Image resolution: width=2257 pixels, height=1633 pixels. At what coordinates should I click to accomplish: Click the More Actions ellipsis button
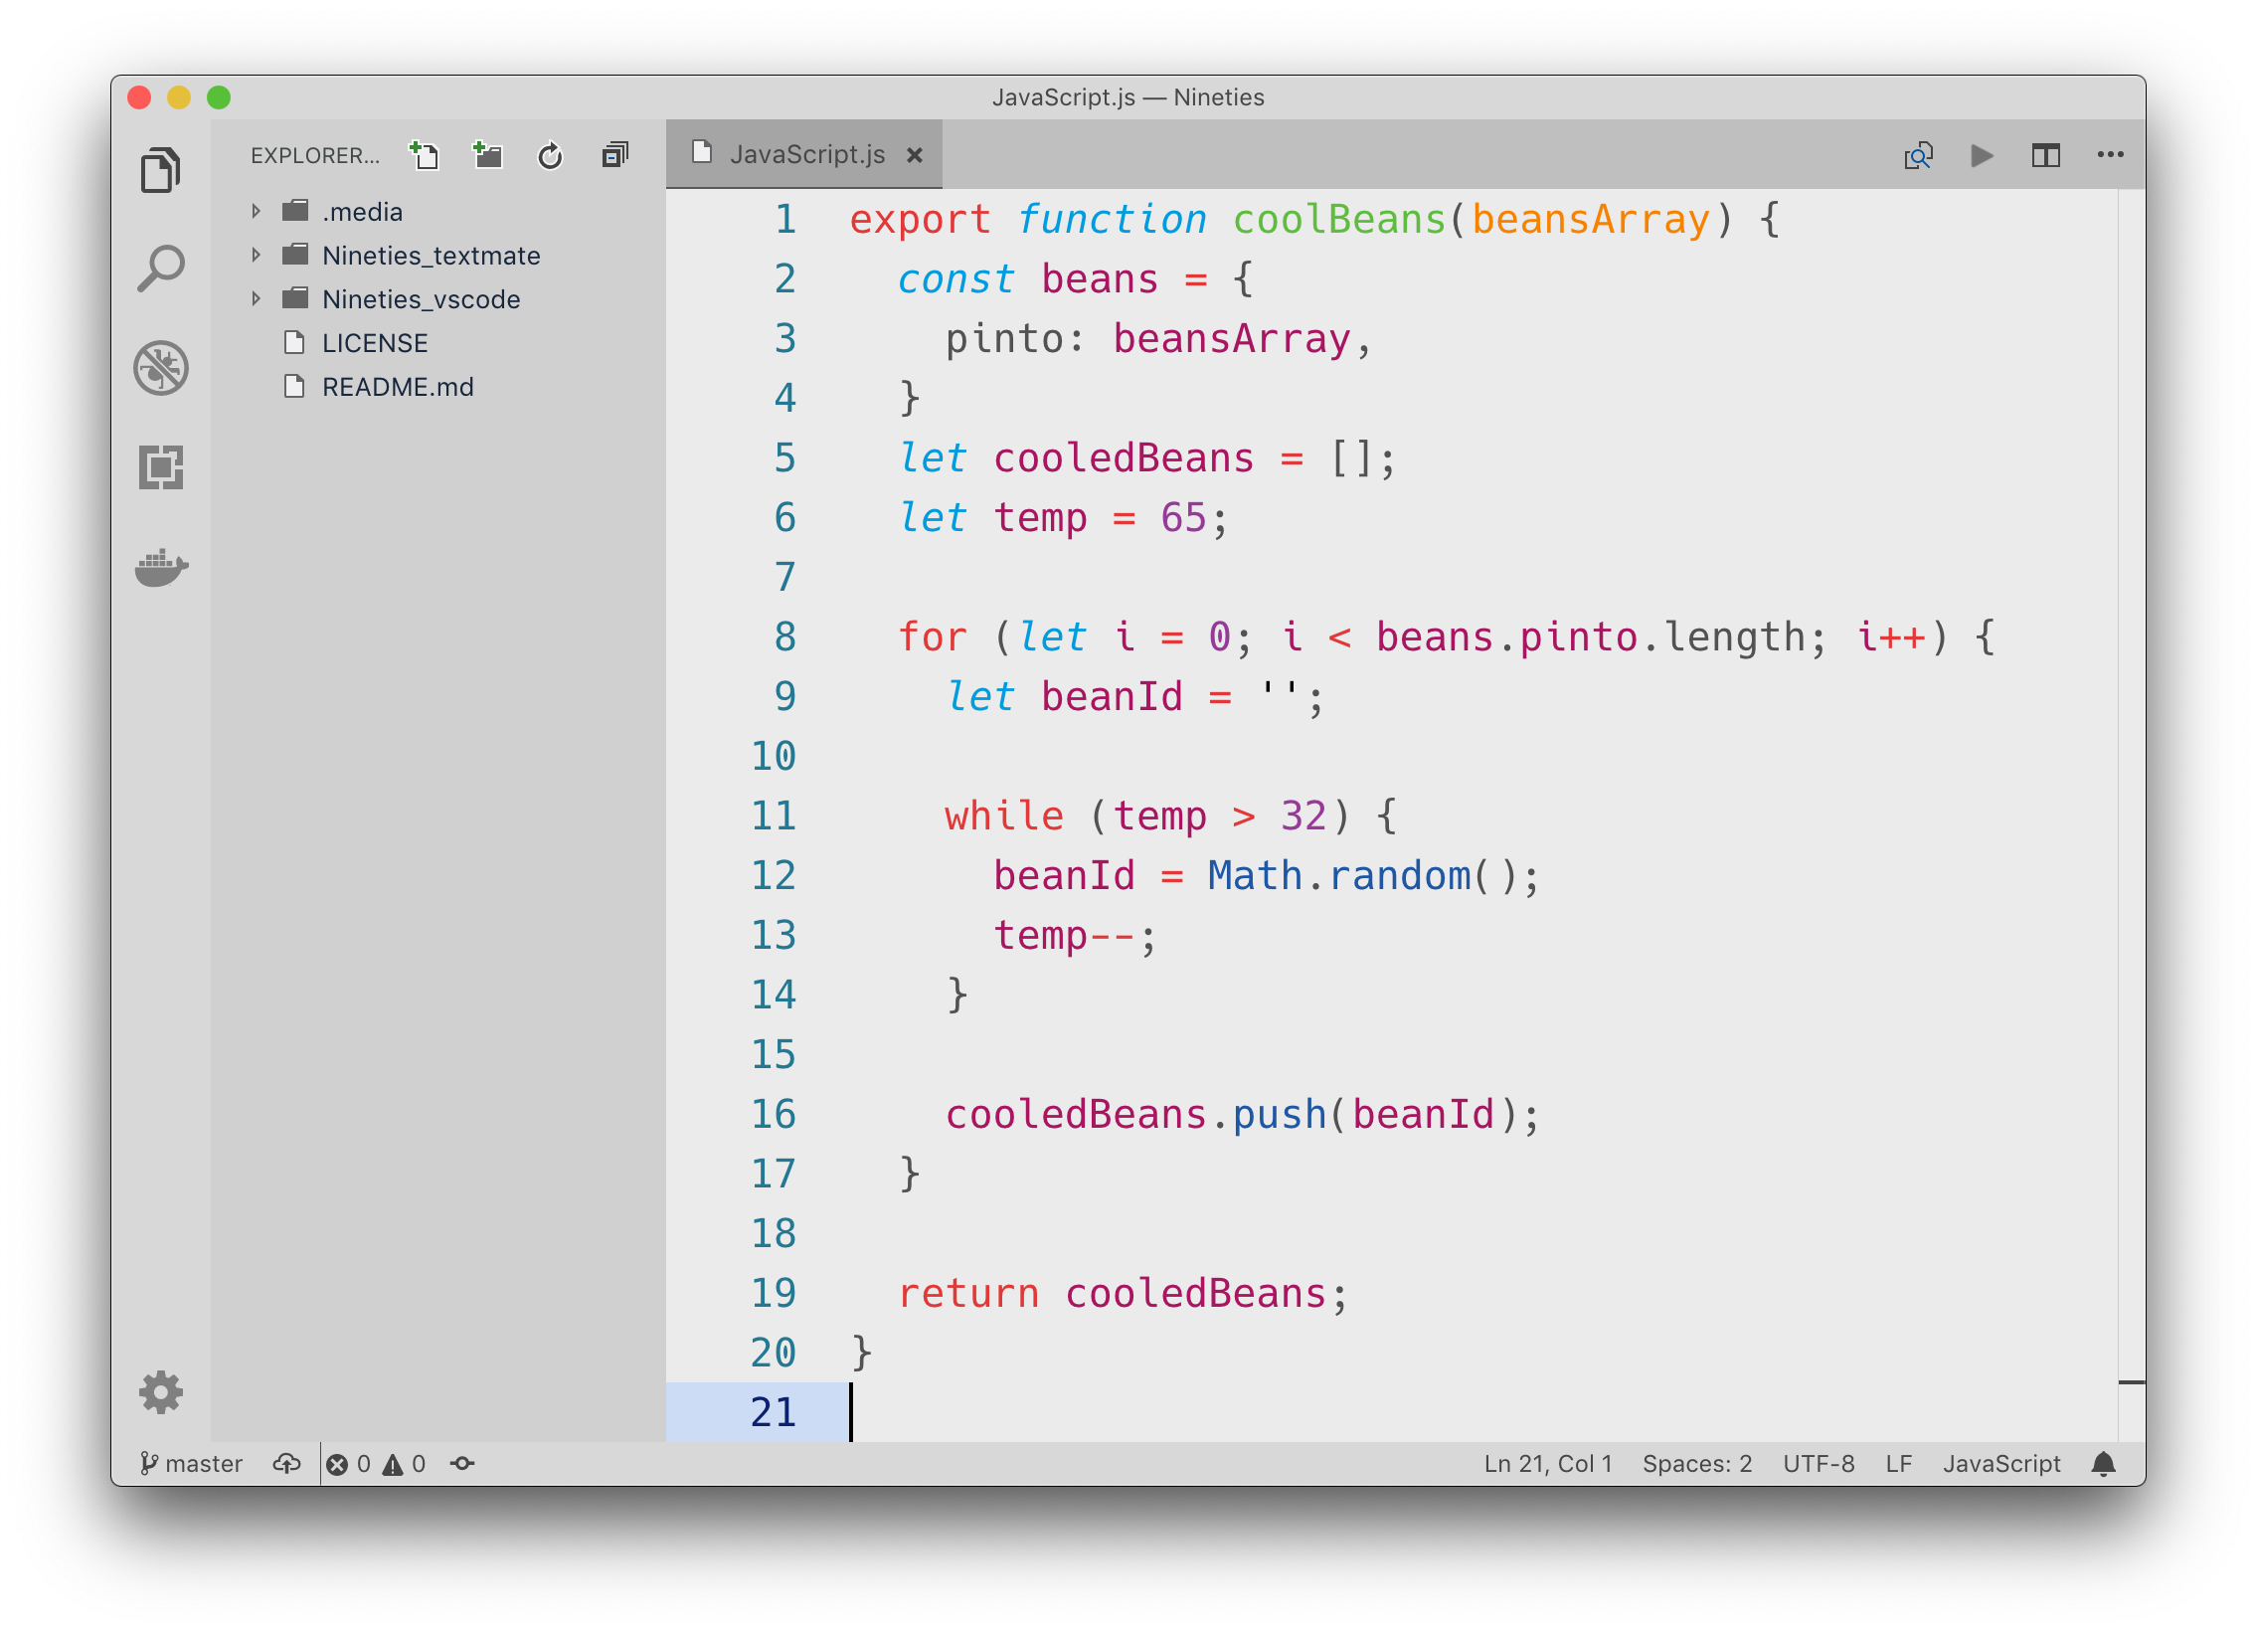(x=2110, y=154)
